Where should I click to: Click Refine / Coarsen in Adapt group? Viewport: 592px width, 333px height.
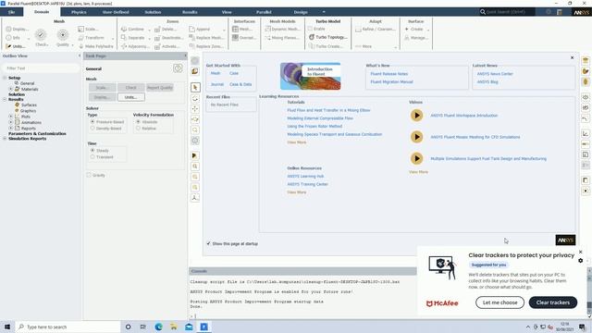[376, 29]
